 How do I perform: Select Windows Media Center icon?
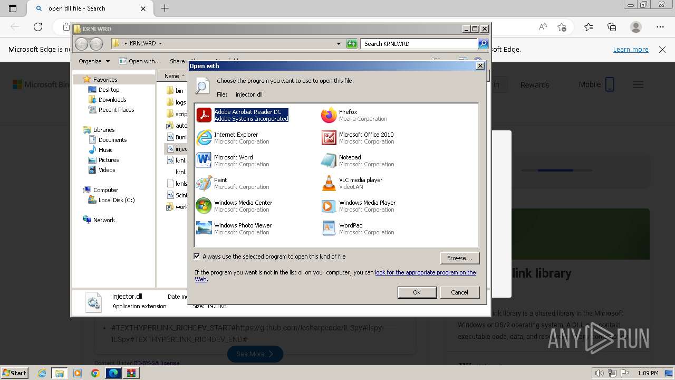[204, 206]
